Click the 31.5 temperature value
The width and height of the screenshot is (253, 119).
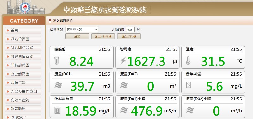pos(213,61)
